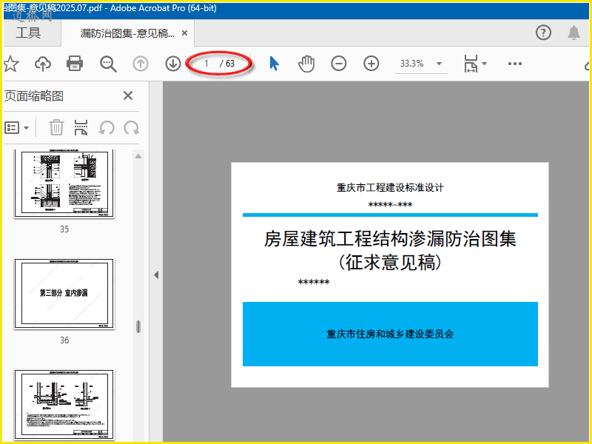Click the current page number field
Screen dimensions: 592x444
pos(206,64)
